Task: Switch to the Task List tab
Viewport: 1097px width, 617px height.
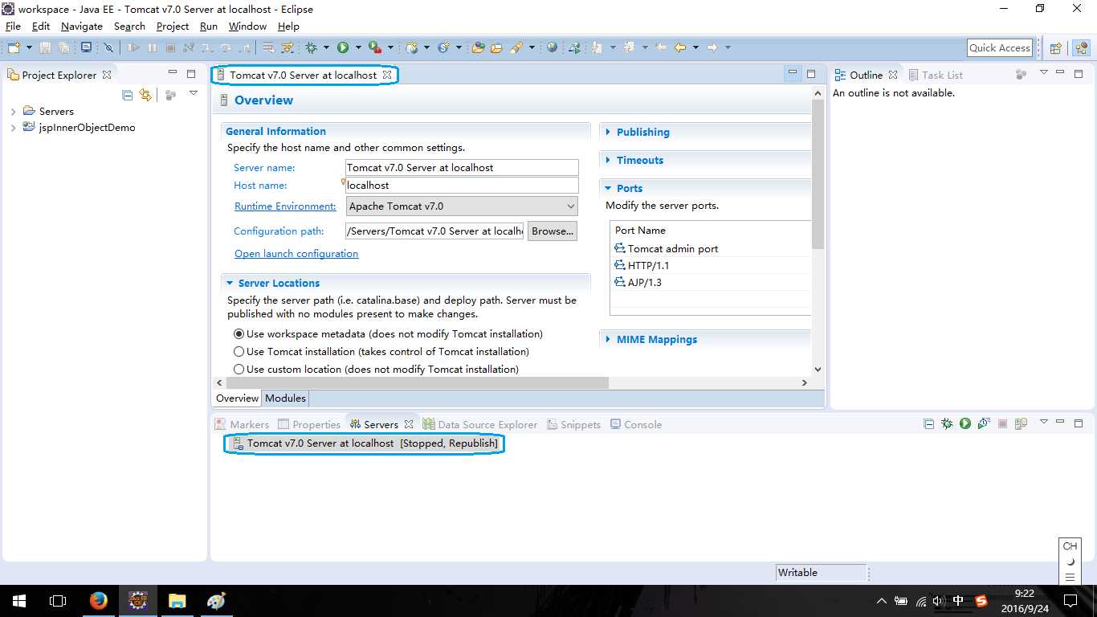Action: (x=936, y=75)
